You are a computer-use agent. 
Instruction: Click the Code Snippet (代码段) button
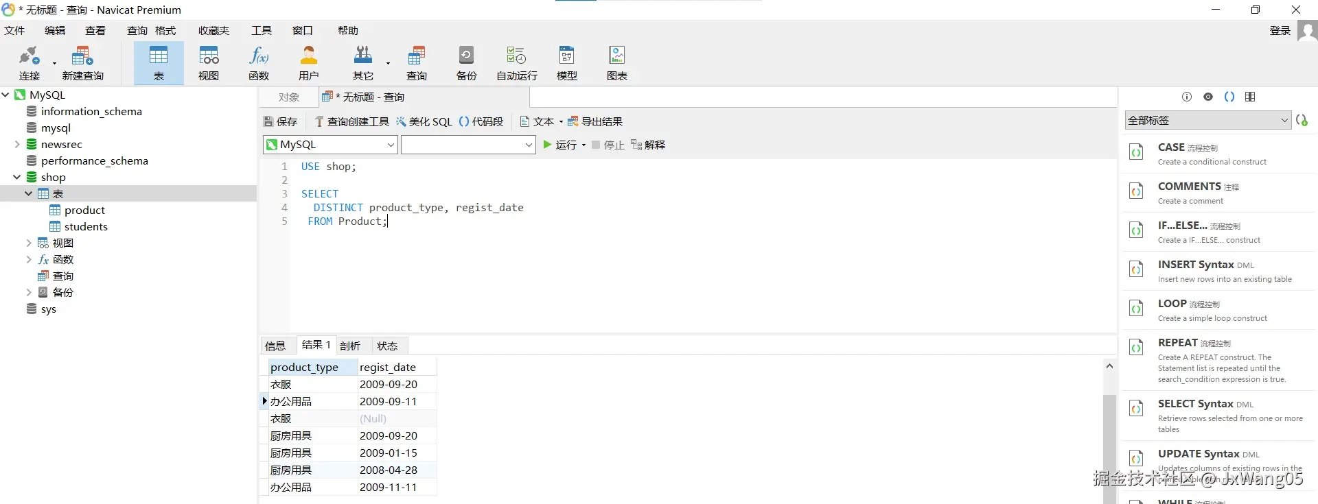coord(481,121)
